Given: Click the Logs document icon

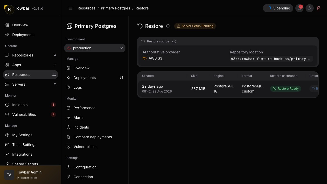Looking at the screenshot, I should click(x=68, y=87).
